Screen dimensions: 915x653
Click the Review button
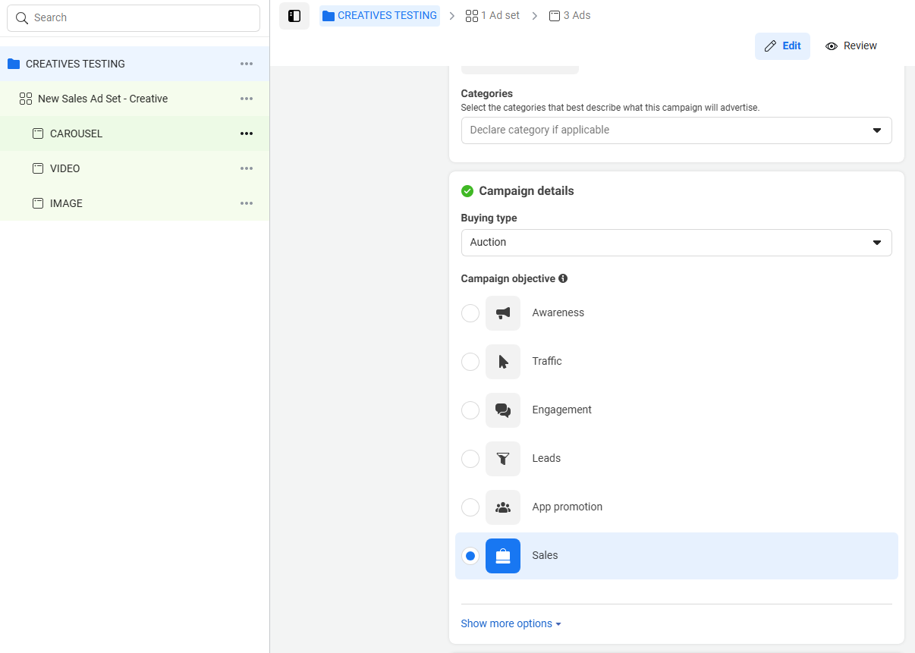851,46
